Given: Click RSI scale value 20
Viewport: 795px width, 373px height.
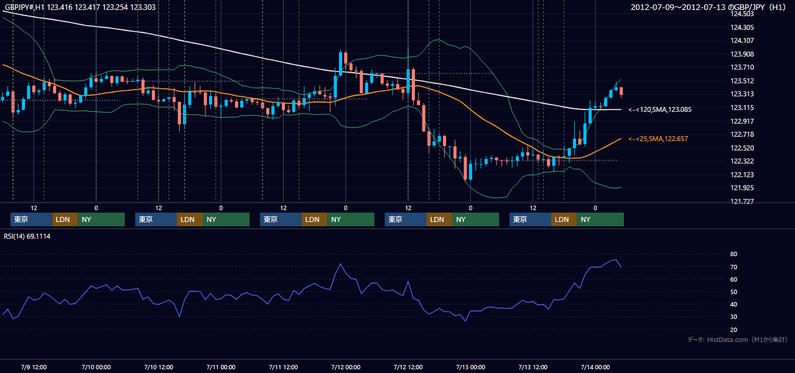Looking at the screenshot, I should [x=733, y=329].
